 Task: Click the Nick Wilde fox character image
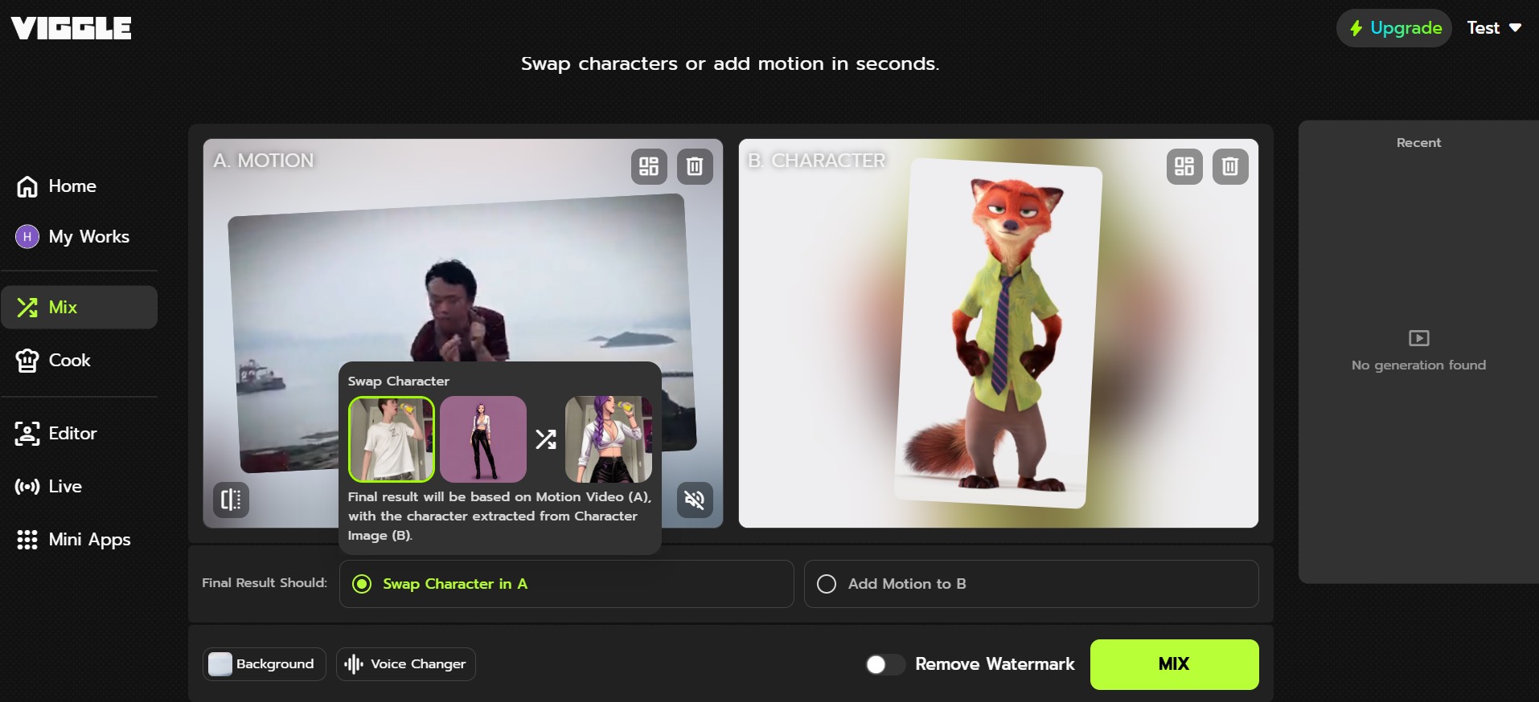(x=999, y=333)
